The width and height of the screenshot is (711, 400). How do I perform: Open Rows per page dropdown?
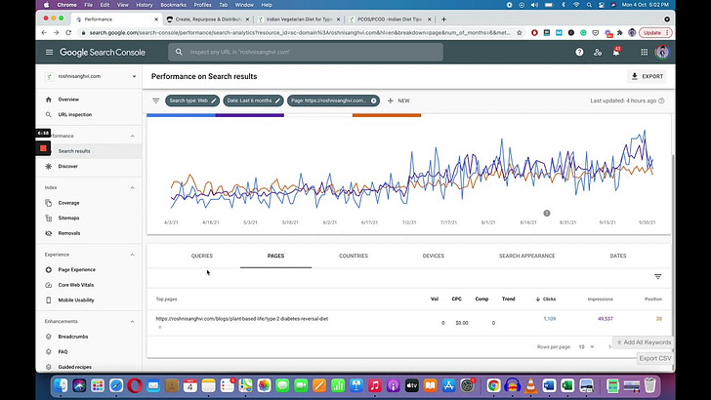click(586, 346)
